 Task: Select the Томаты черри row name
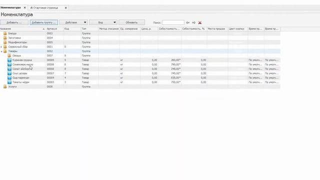point(21,82)
